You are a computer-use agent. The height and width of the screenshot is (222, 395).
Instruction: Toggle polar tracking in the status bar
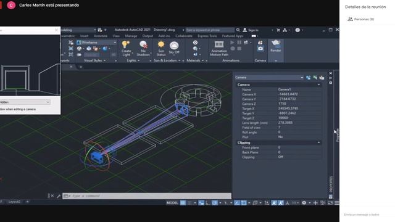tap(215, 203)
